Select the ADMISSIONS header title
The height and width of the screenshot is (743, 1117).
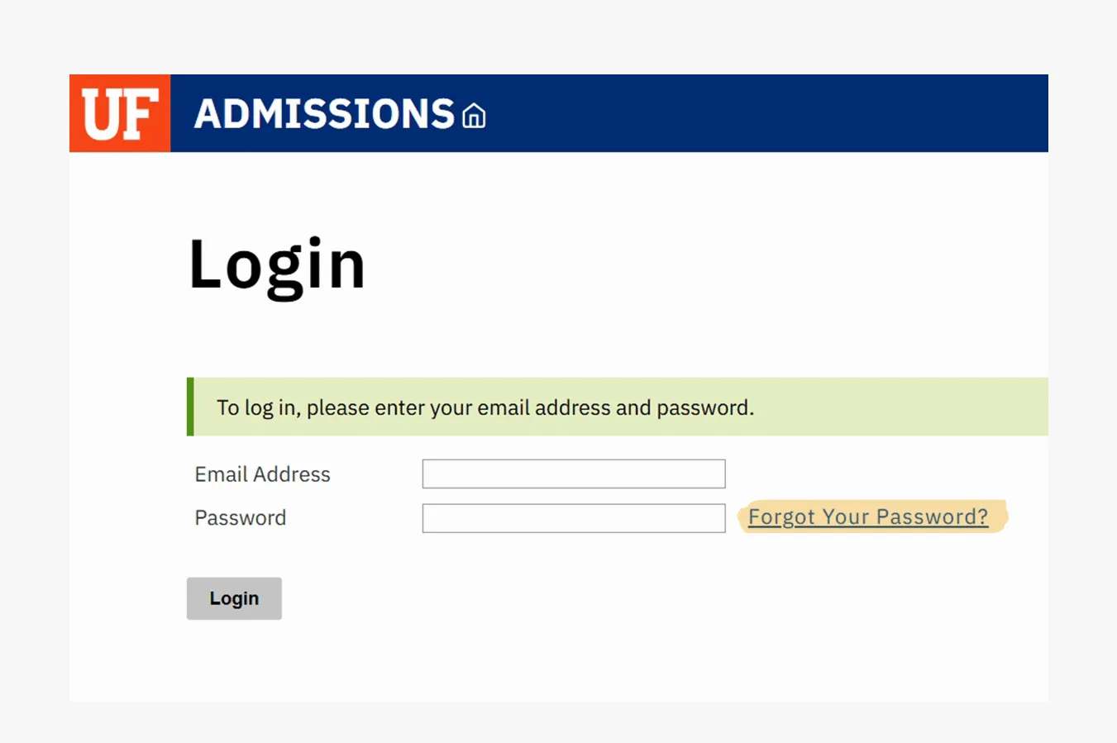[324, 114]
